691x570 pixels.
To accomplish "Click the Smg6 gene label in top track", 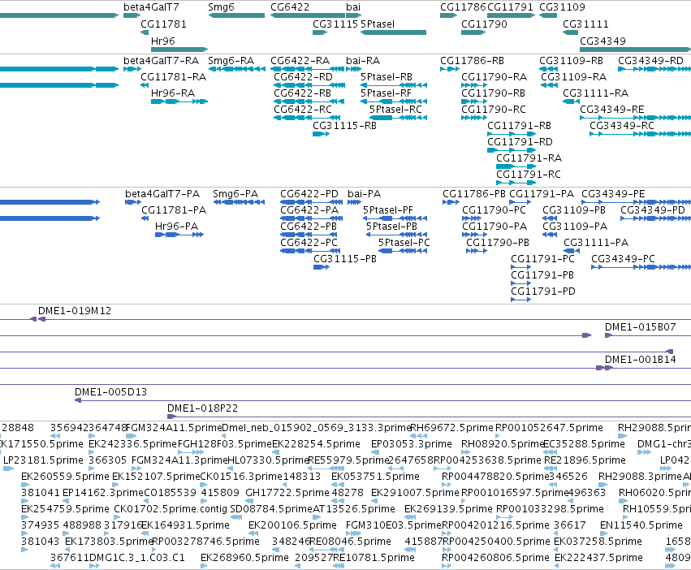I will (x=221, y=7).
